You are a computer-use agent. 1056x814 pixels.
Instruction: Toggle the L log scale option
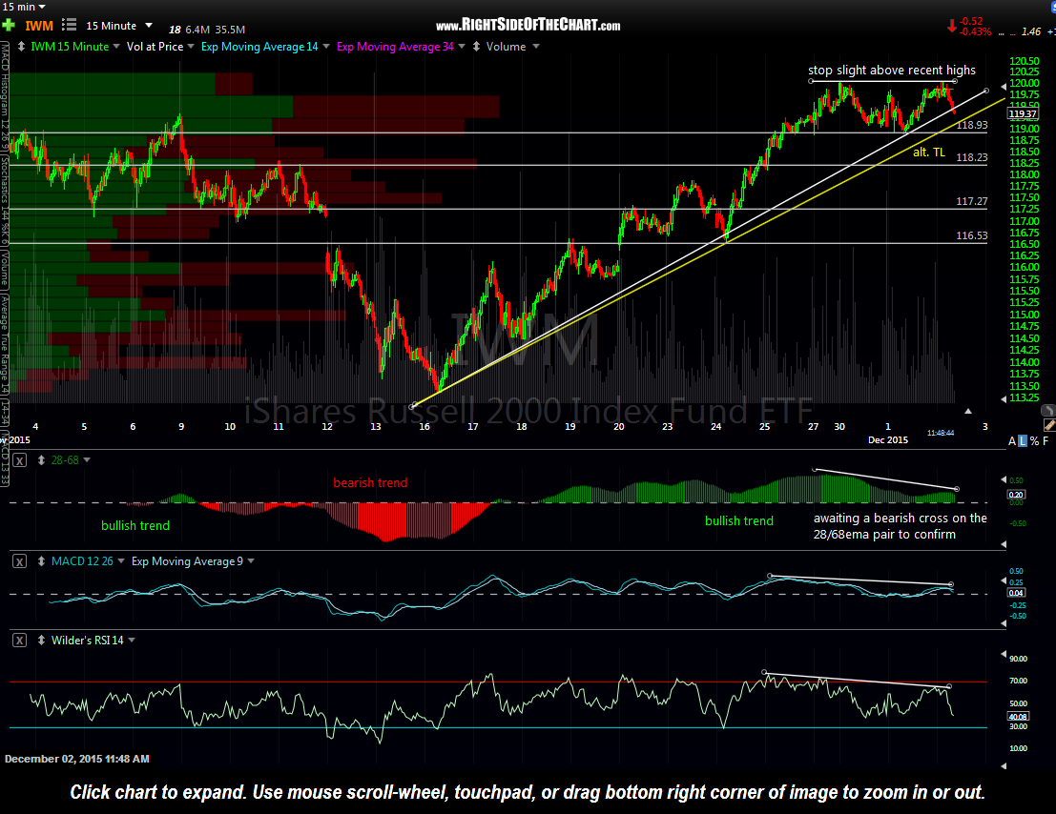(x=1024, y=440)
